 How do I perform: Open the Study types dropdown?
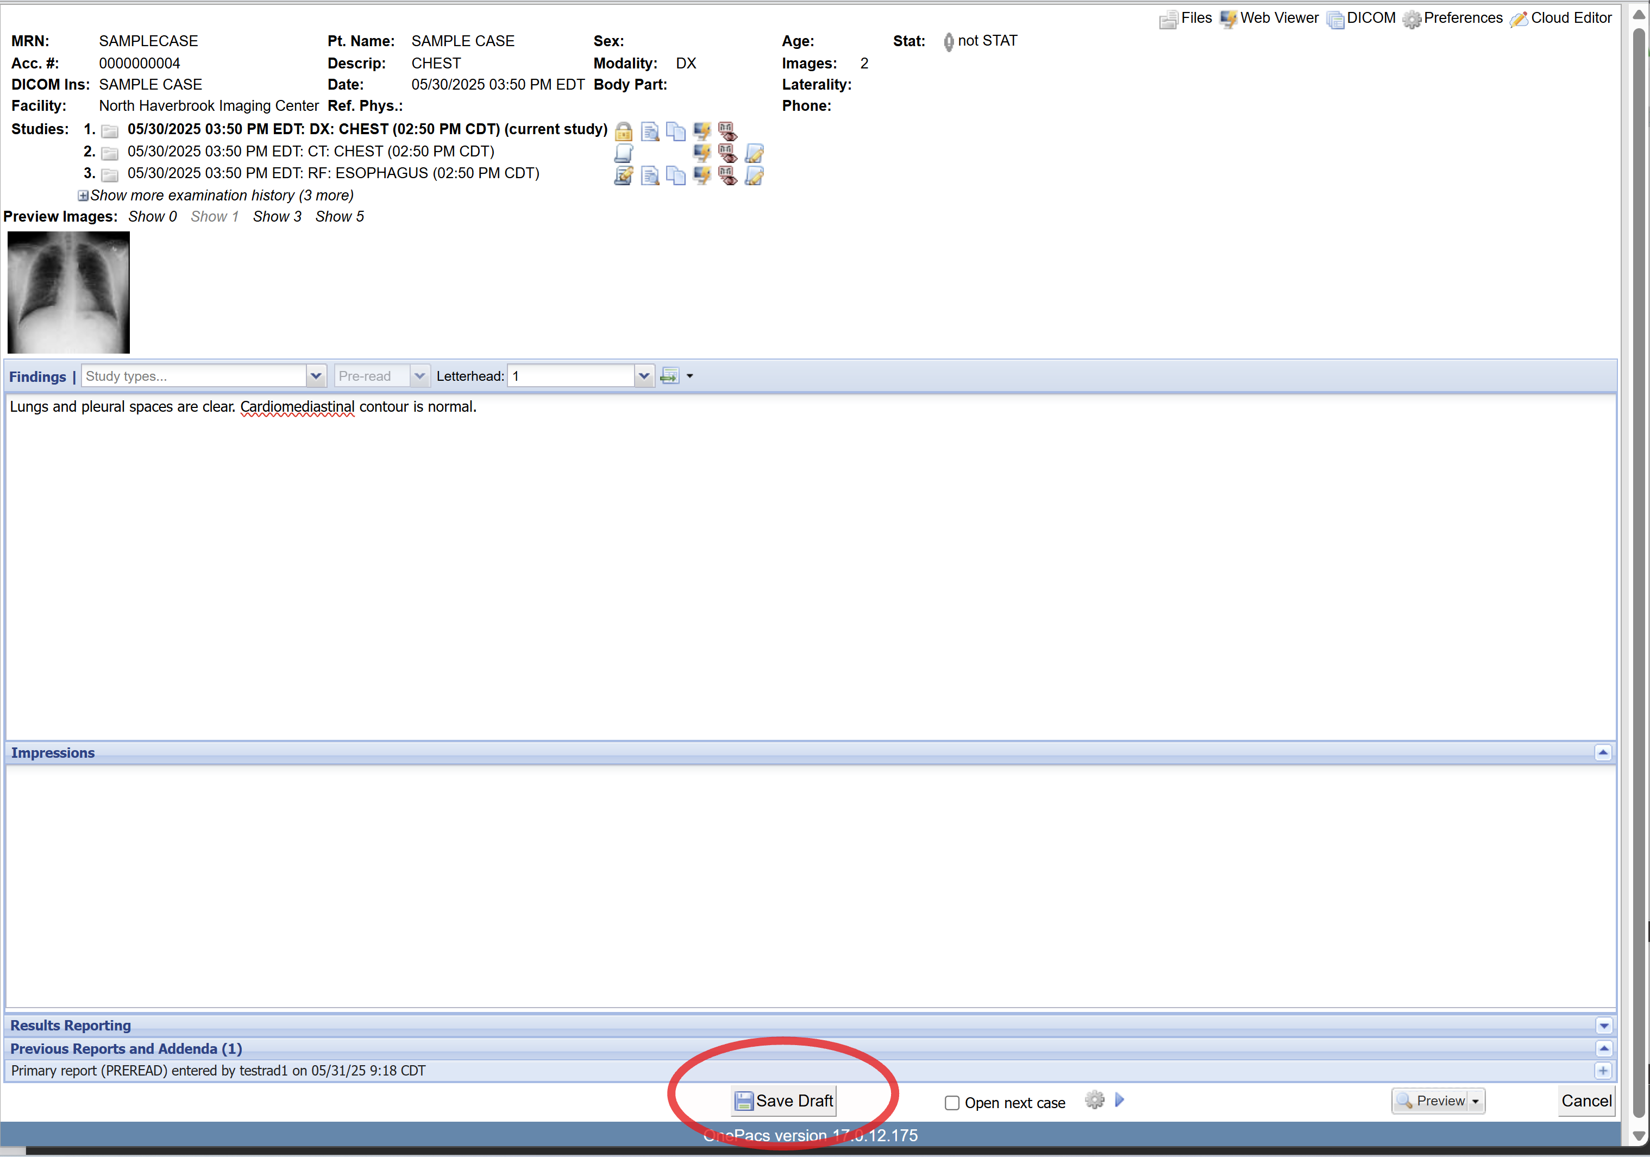click(x=316, y=376)
